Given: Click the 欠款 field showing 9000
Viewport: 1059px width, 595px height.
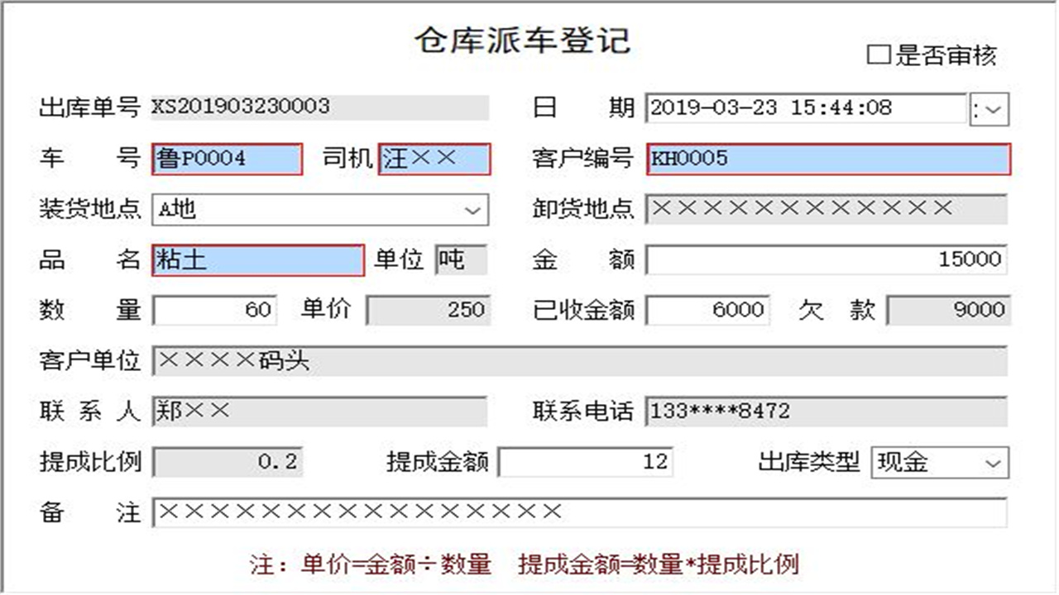Looking at the screenshot, I should coord(947,310).
